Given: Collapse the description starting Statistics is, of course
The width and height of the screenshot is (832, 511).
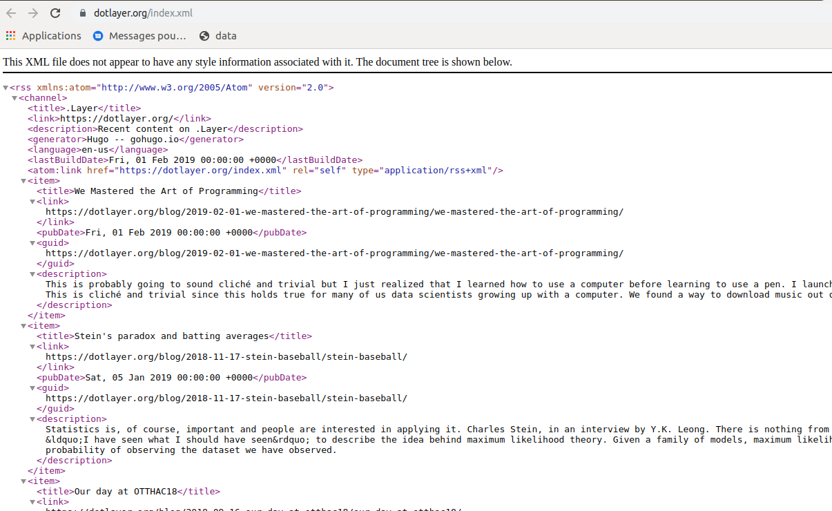Looking at the screenshot, I should (x=32, y=420).
